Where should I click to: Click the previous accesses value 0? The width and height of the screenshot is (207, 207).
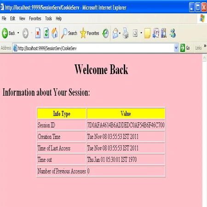[88, 171]
